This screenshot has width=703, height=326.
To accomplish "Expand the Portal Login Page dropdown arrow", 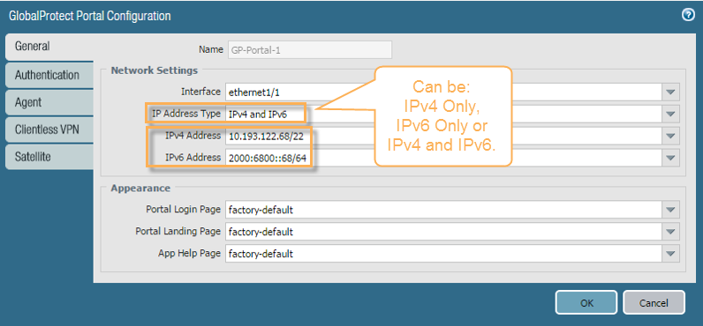I will [670, 210].
